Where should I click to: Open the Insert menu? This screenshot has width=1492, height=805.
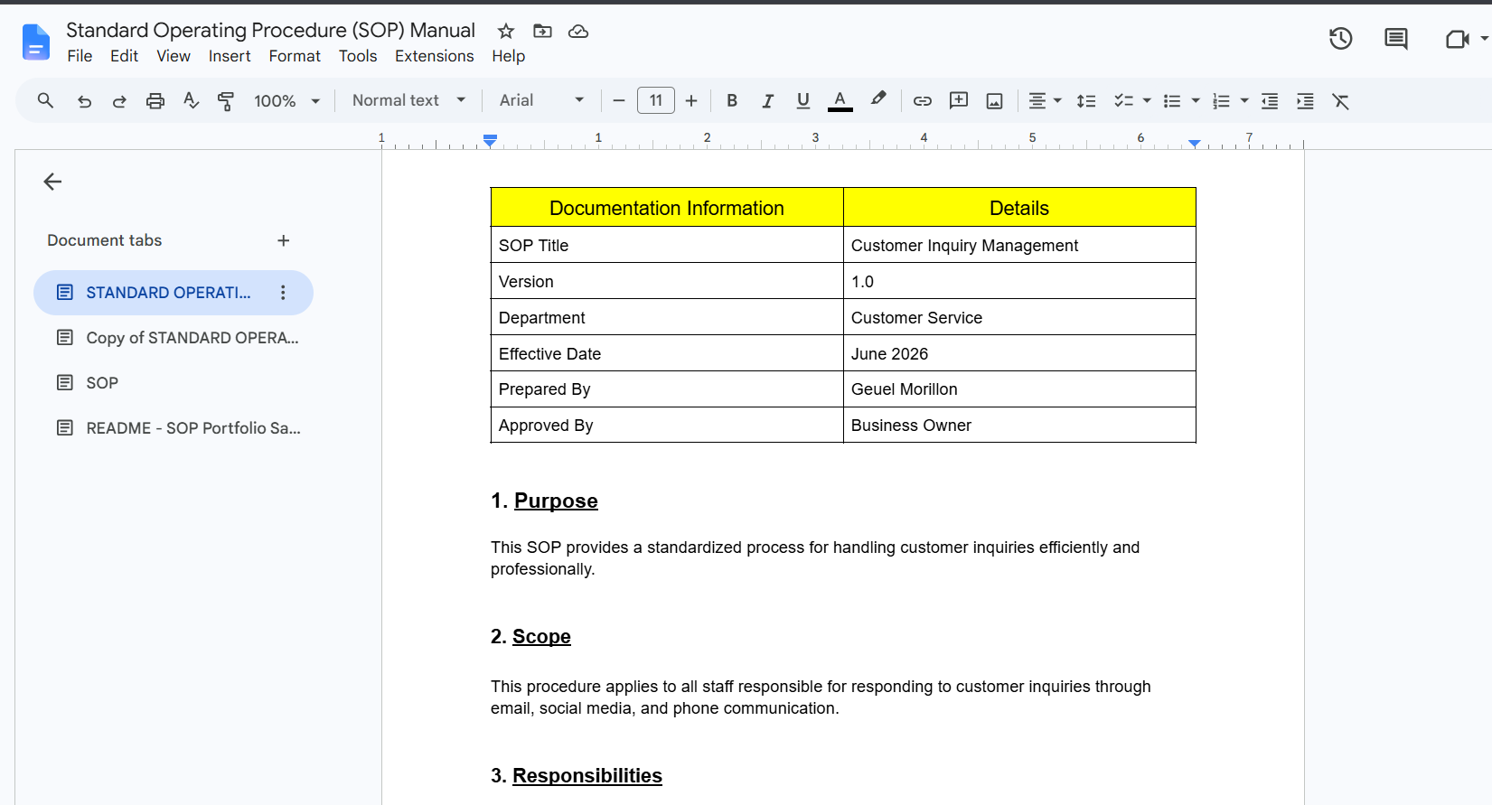click(230, 56)
